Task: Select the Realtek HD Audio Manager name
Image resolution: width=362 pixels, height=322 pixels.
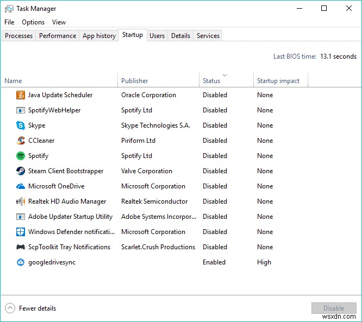Action: pyautogui.click(x=67, y=201)
